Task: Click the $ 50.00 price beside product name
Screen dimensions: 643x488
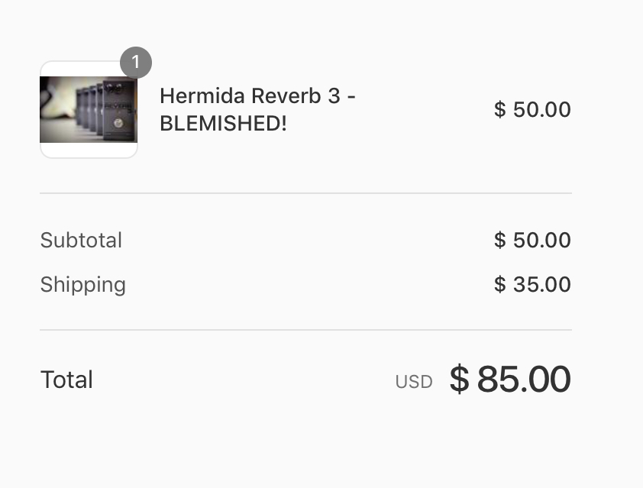Action: tap(532, 109)
